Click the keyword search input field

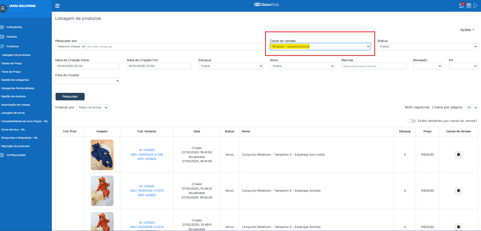pyautogui.click(x=174, y=46)
